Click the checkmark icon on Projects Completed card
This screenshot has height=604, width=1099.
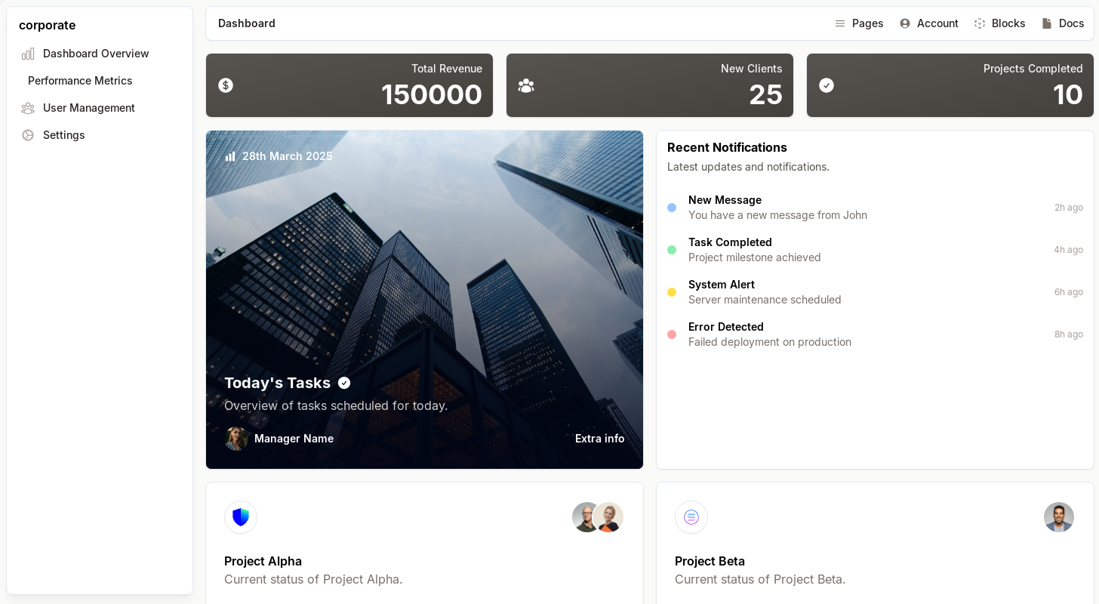tap(827, 85)
